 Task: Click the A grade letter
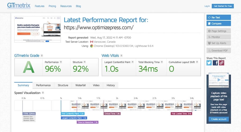[28, 67]
